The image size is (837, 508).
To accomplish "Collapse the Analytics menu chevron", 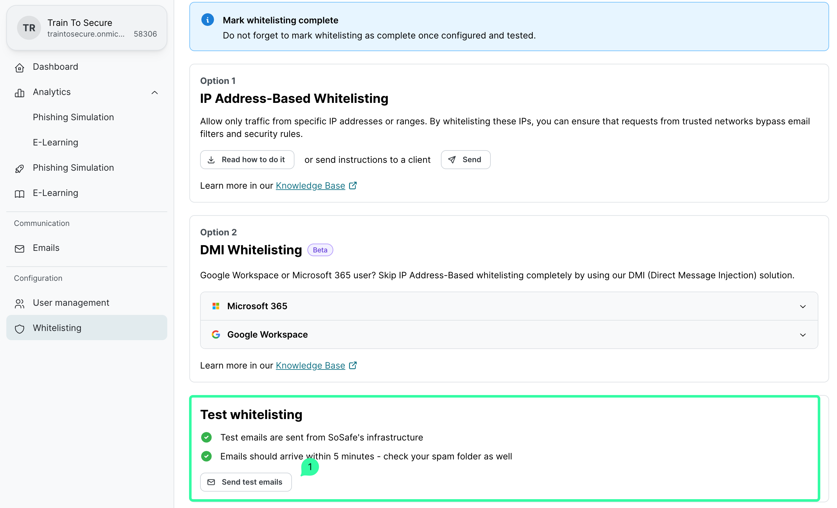I will pos(154,92).
